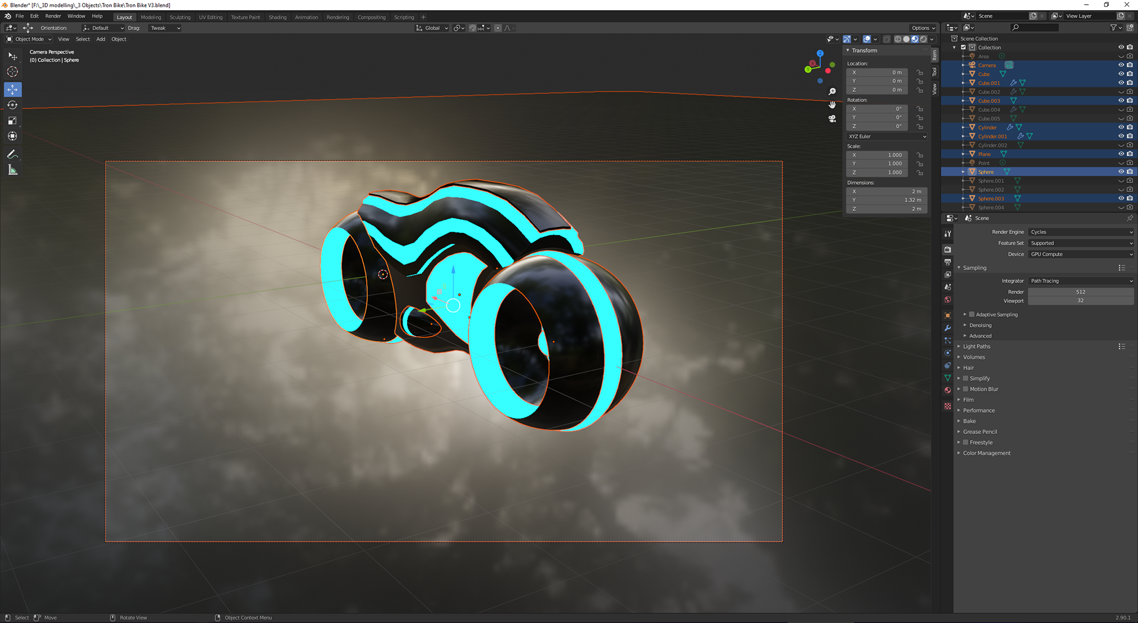Select the combined Transform tool
This screenshot has width=1138, height=623.
tap(12, 136)
